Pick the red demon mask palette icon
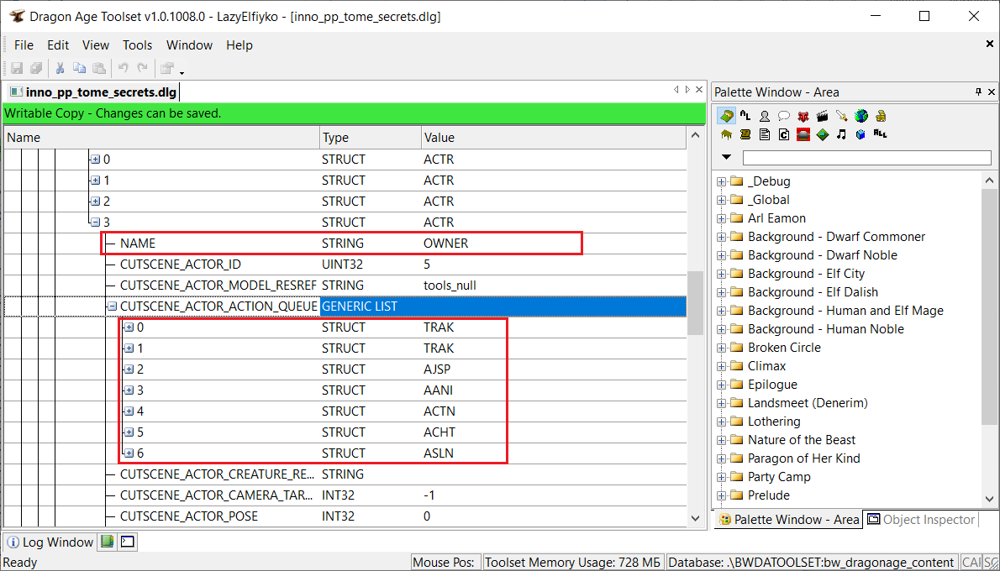This screenshot has height=571, width=1000. (x=803, y=116)
